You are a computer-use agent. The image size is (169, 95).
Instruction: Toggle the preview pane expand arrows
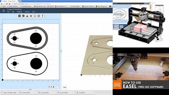click(x=65, y=87)
